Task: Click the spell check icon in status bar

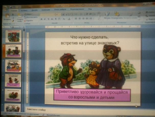Action: point(43,115)
